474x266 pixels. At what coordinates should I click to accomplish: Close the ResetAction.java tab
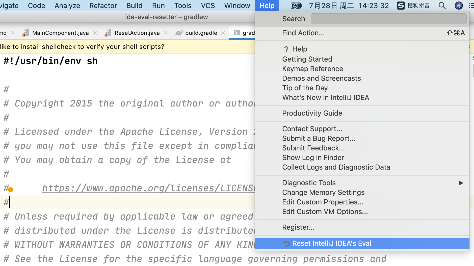click(166, 33)
